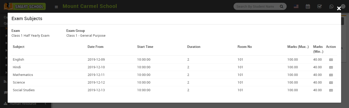The width and height of the screenshot is (349, 108).
Task: Click the Smart School logo
Action: pos(25,6)
